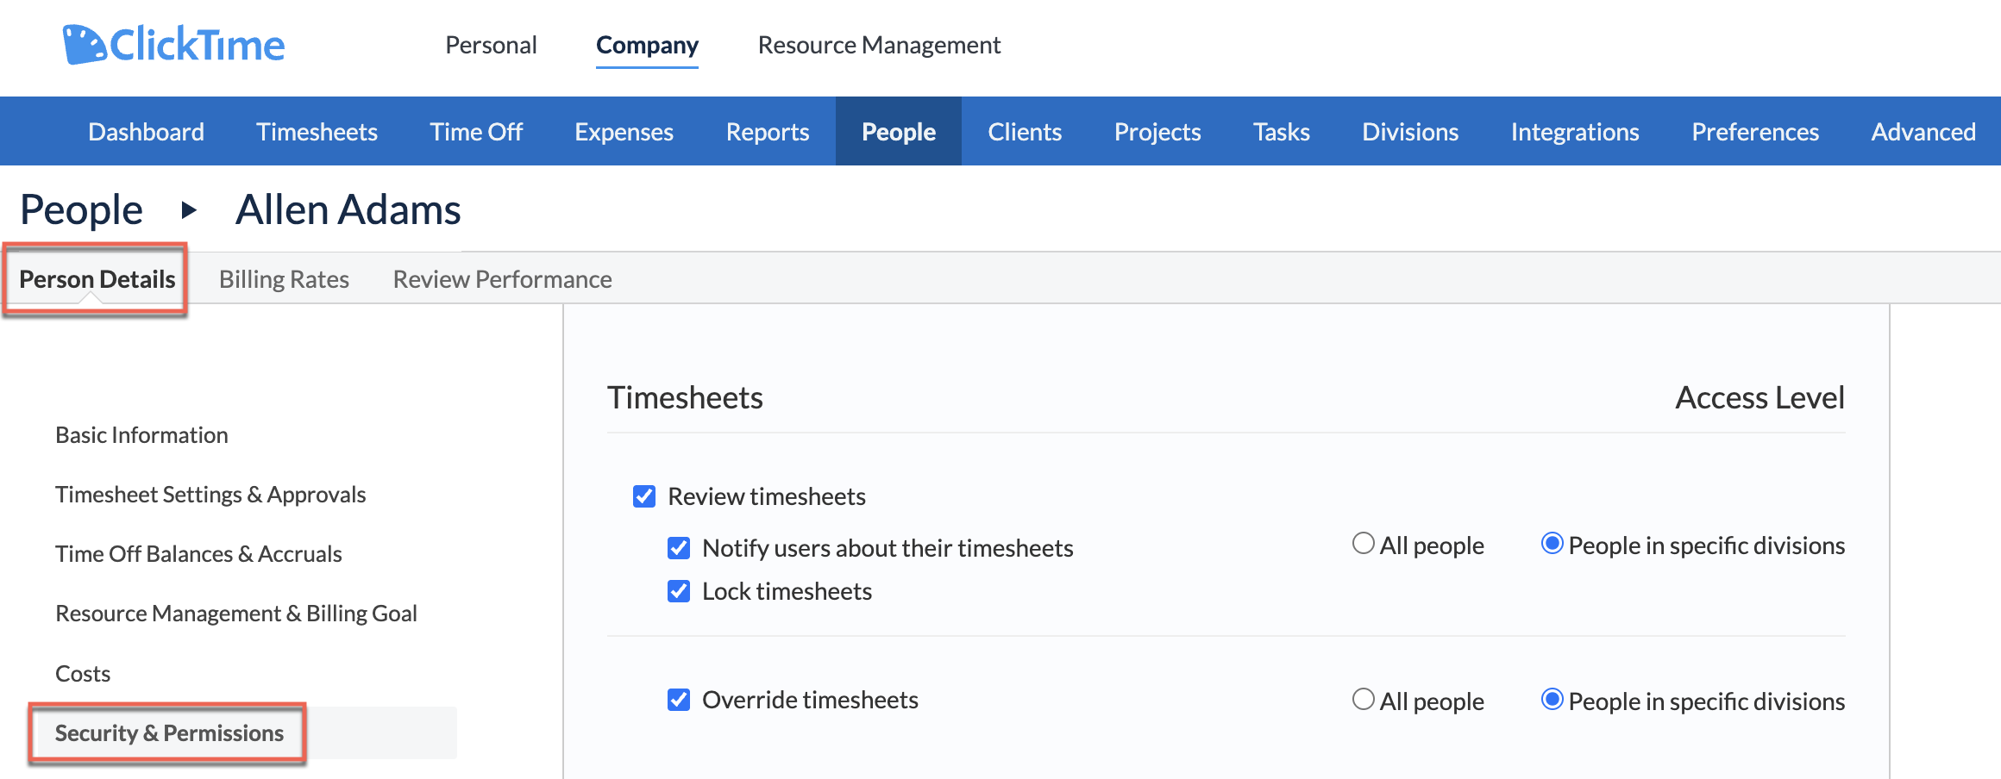2001x779 pixels.
Task: Open the Reports tab
Action: coord(768,131)
